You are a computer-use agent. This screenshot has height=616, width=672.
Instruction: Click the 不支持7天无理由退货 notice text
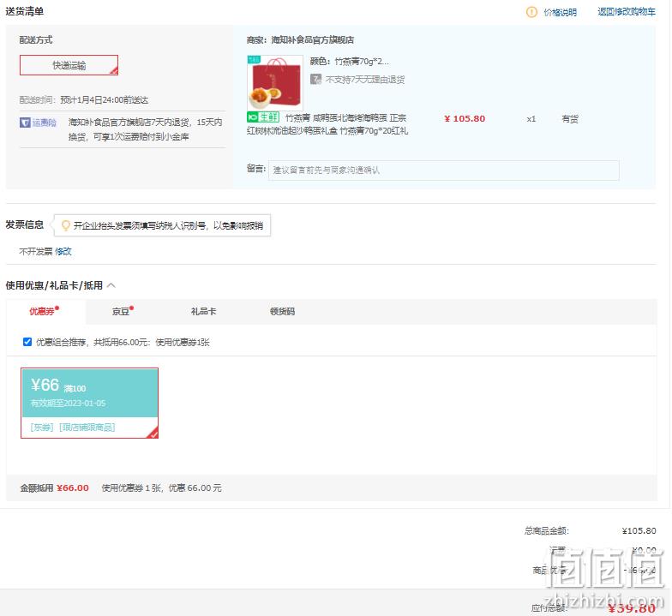365,80
